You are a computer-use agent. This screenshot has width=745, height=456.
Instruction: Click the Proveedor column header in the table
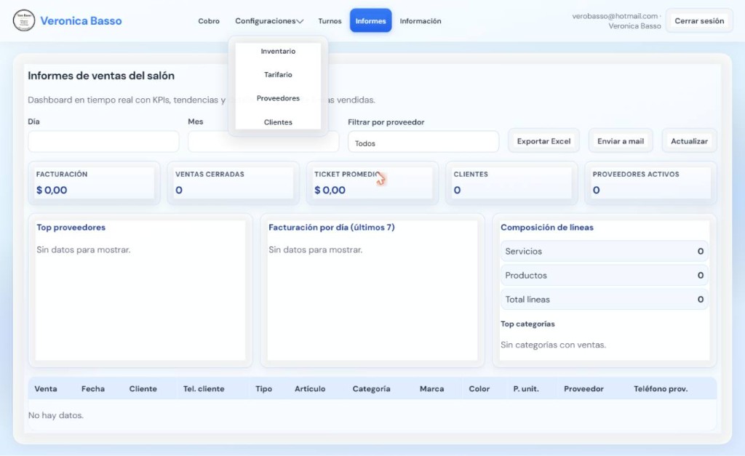[x=583, y=388]
